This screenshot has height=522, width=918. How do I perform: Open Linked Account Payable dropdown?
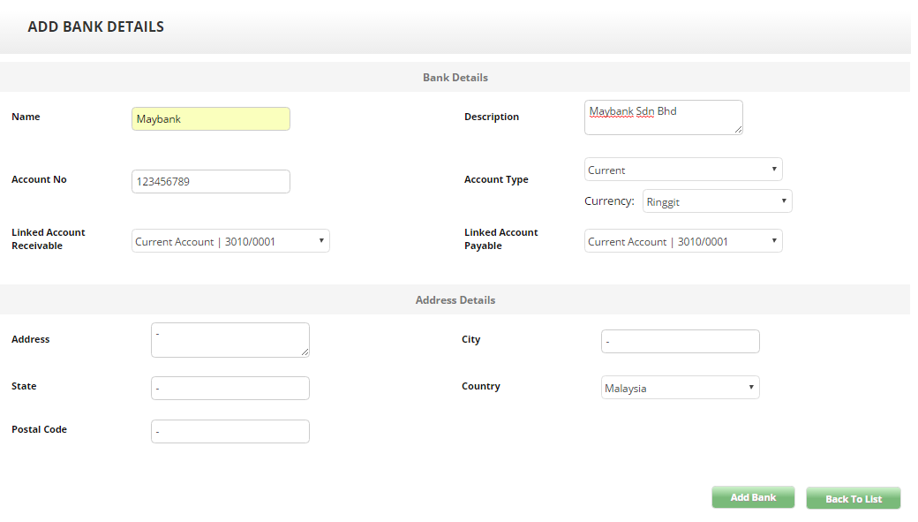coord(683,241)
